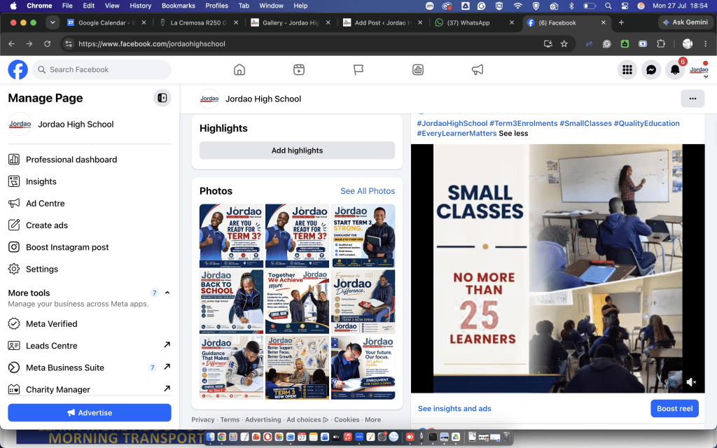Open the Apple menu
Image resolution: width=717 pixels, height=448 pixels.
13,6
